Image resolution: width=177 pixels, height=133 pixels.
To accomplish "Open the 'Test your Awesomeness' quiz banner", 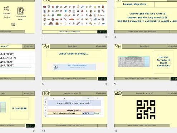I will tap(74, 67).
